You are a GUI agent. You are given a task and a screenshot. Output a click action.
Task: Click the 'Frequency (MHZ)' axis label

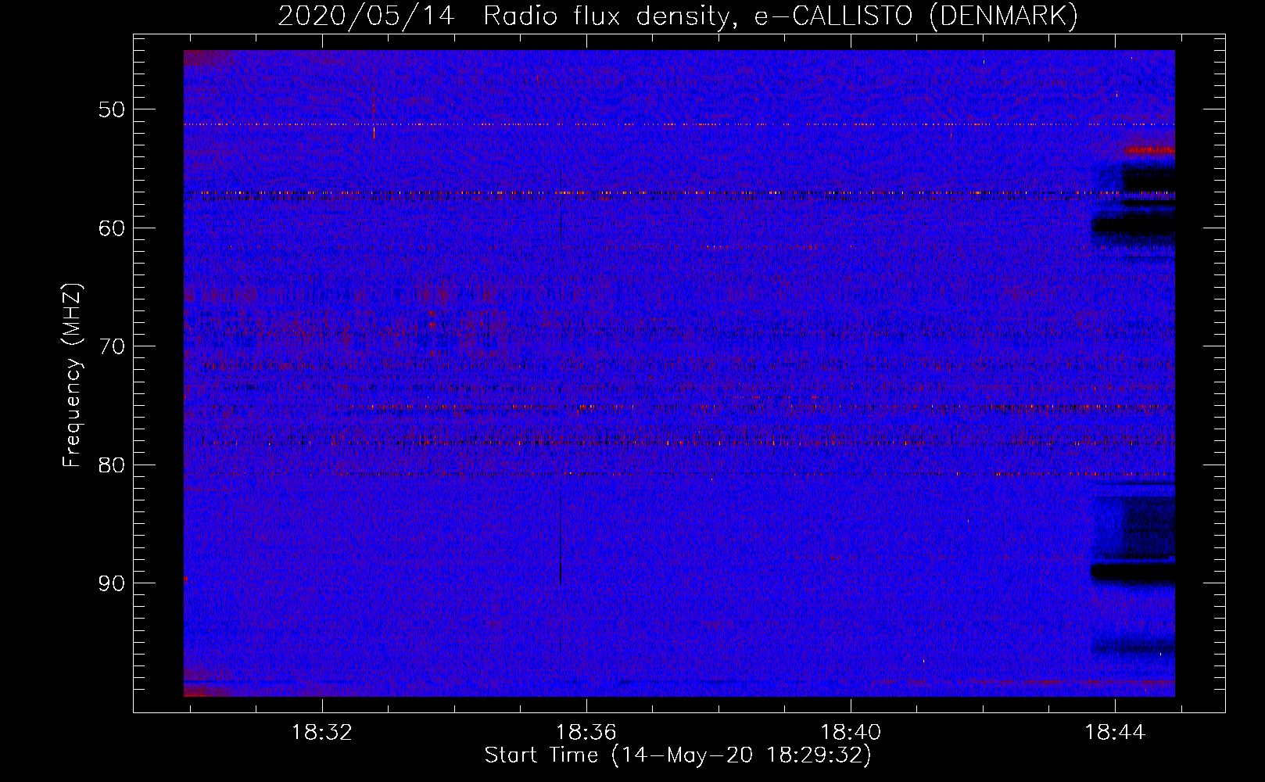click(x=72, y=375)
